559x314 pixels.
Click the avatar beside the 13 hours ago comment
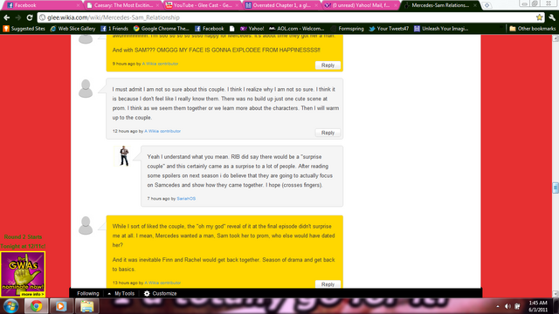point(86,226)
